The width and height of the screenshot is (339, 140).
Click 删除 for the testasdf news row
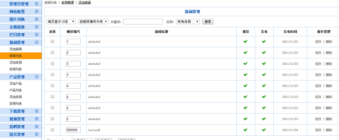pos(329,130)
